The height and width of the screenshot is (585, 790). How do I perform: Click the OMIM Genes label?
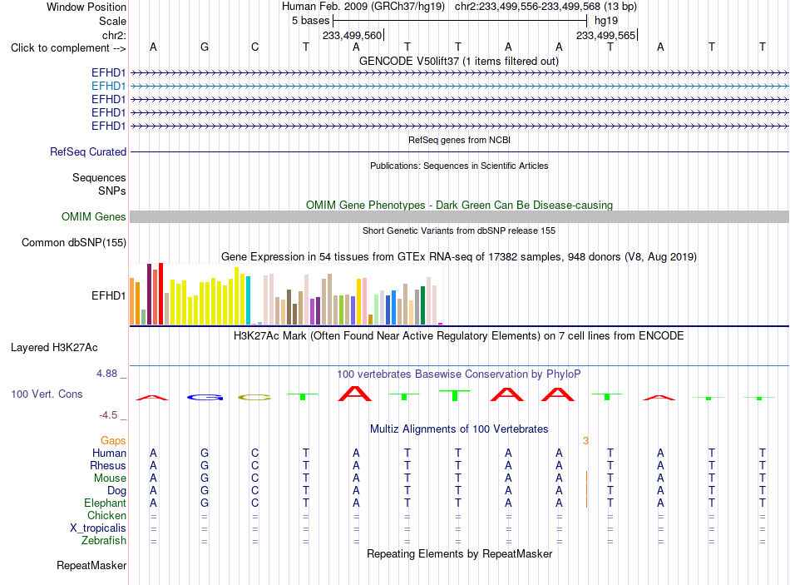[x=93, y=217]
